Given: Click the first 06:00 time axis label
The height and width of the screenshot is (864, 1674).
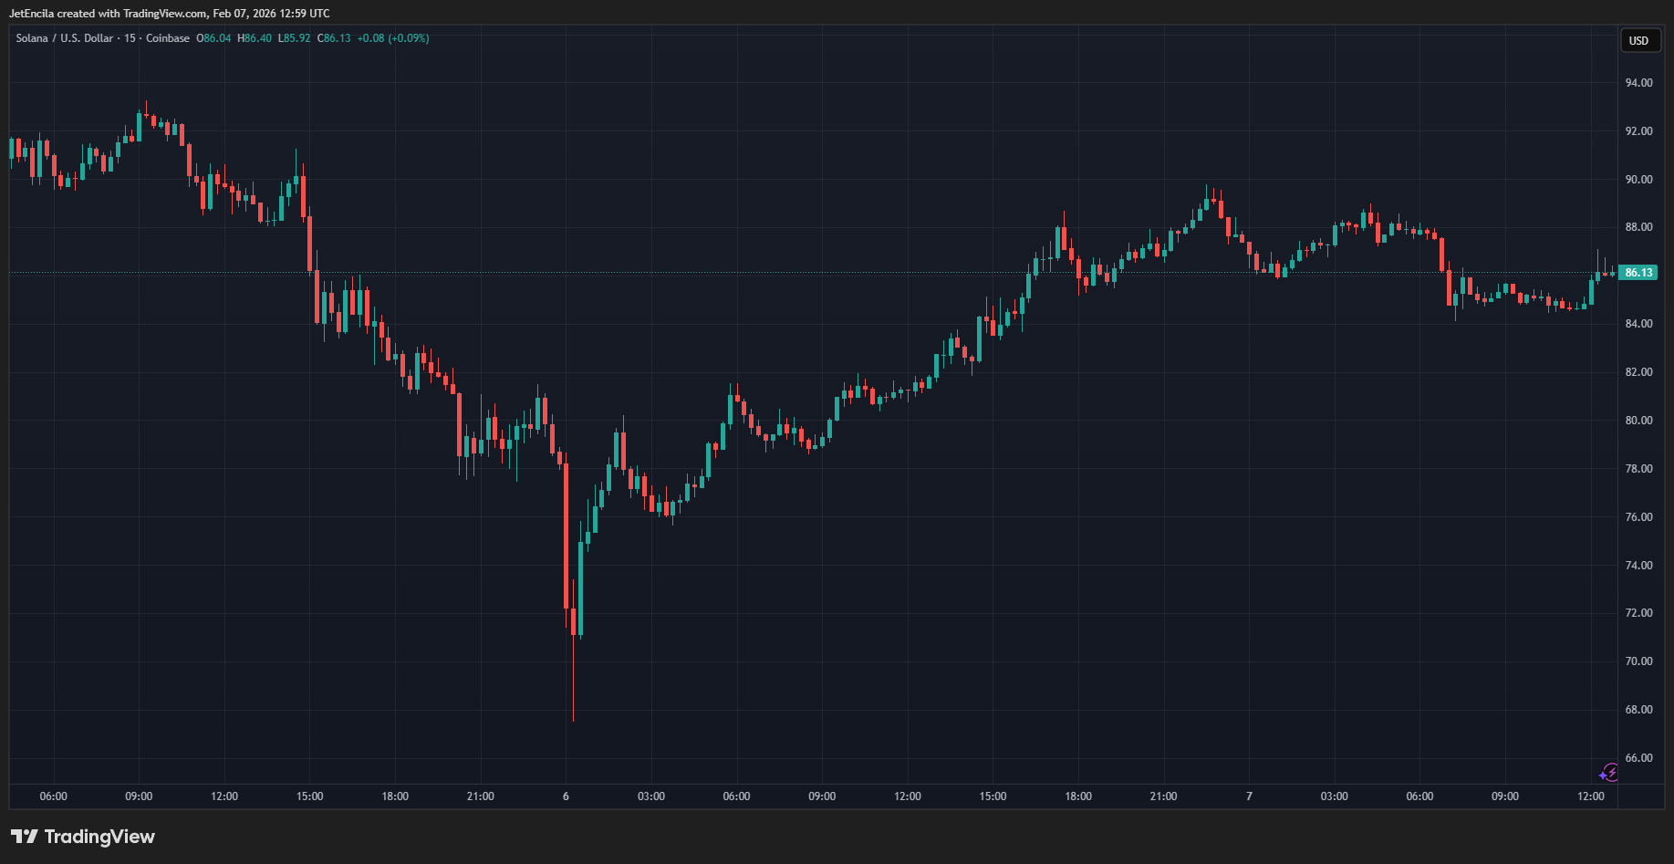Looking at the screenshot, I should (54, 796).
